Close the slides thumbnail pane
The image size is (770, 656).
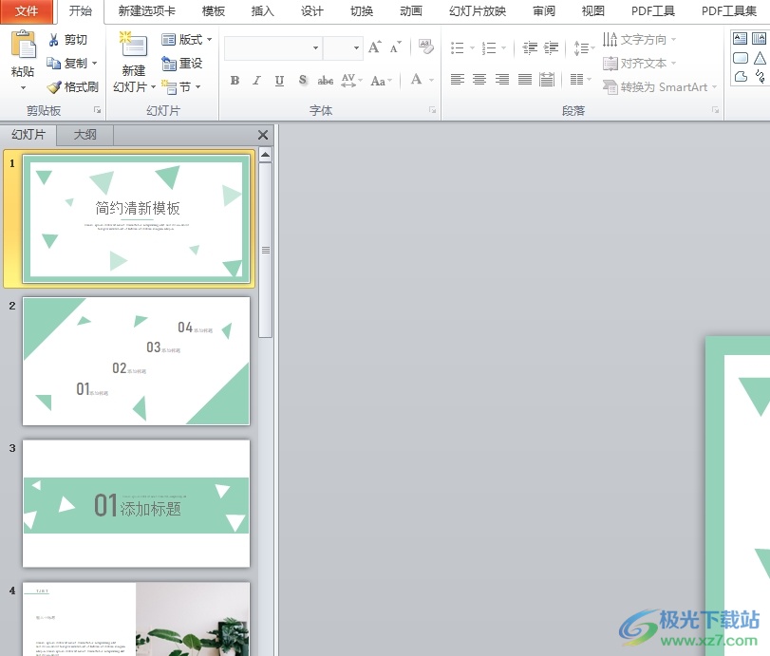(x=263, y=135)
